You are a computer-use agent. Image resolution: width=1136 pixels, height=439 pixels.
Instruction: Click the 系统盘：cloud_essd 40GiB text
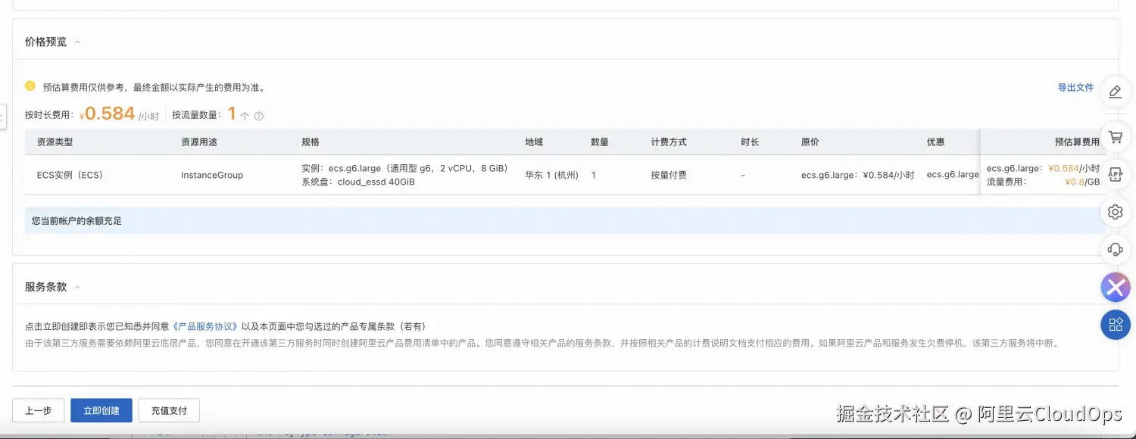[x=358, y=182]
